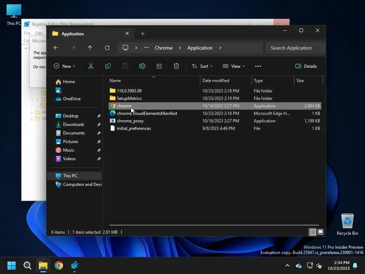Screen dimensions: 365x274
Task: Click the Search Application field
Action: 295,48
